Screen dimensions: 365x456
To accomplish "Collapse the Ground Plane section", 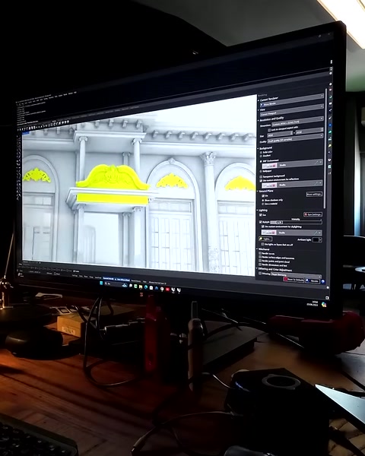I will pyautogui.click(x=258, y=192).
